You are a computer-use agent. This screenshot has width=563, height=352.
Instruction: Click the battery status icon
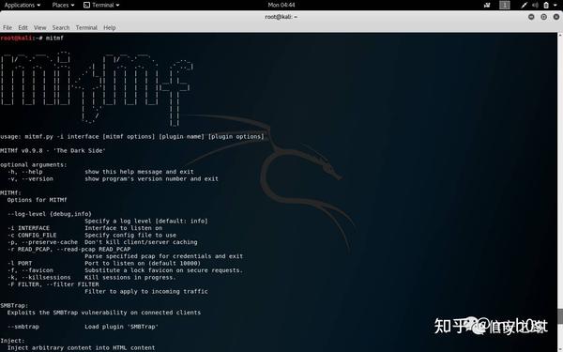546,5
